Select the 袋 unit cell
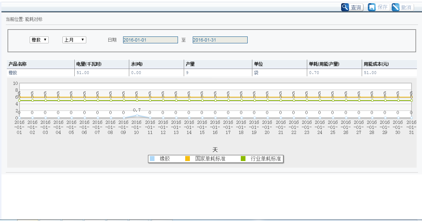422x221 pixels. pyautogui.click(x=280, y=73)
